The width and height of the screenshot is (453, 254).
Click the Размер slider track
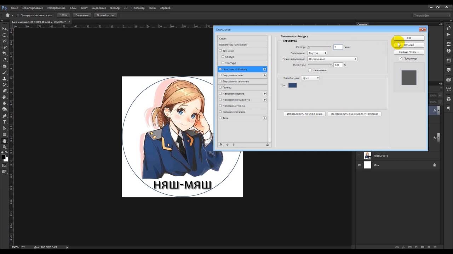pos(320,46)
